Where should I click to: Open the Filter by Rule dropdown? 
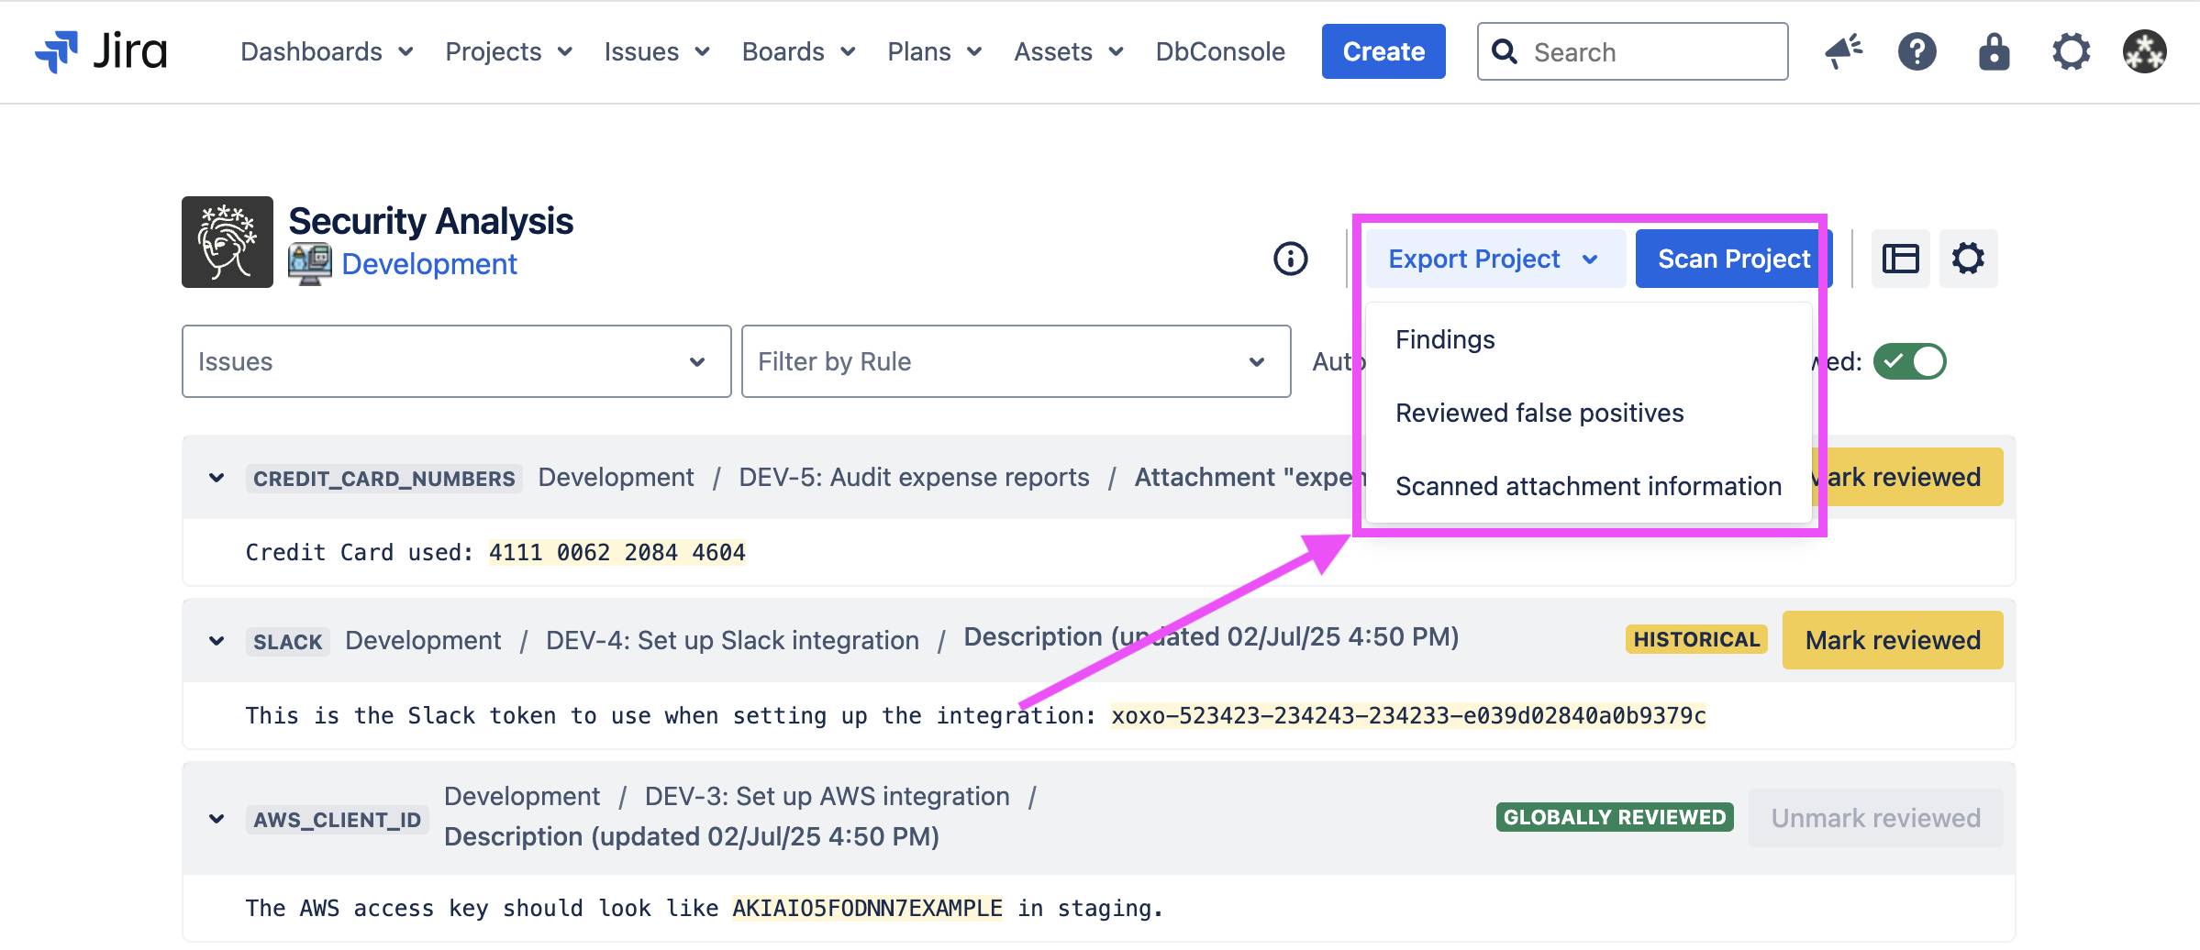tap(1015, 361)
